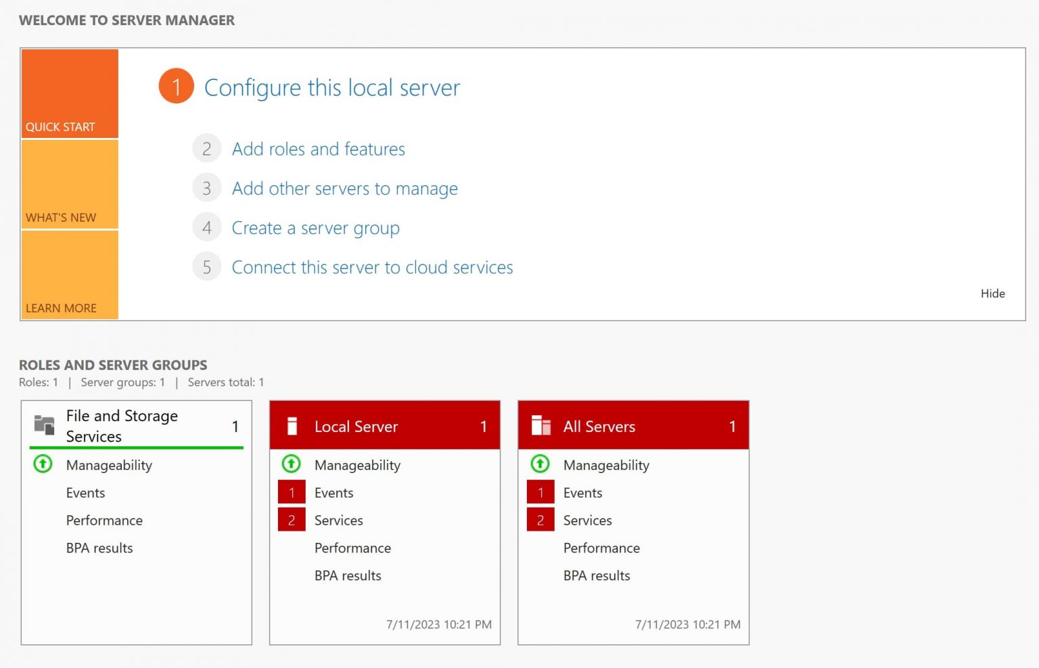Click the orange step 1 circle
Viewport: 1039px width, 668px height.
pos(175,86)
